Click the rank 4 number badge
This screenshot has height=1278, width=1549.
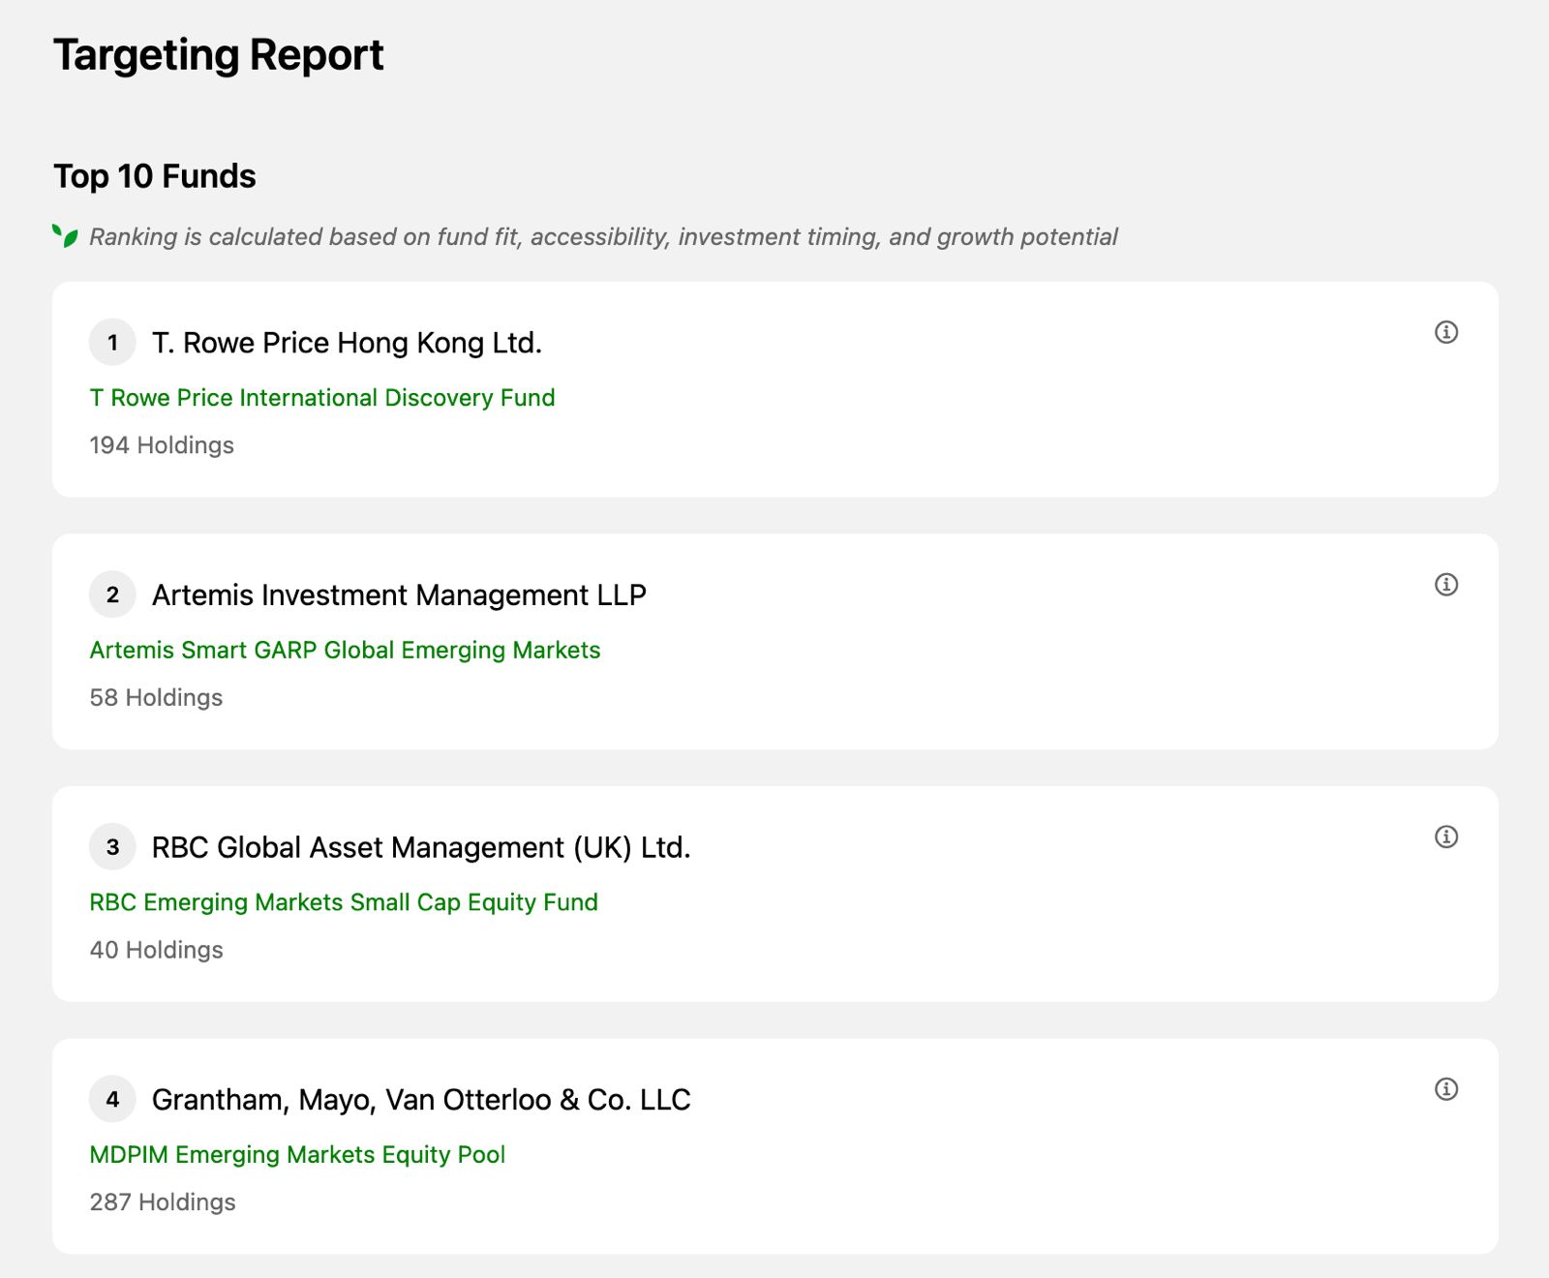tap(112, 1100)
